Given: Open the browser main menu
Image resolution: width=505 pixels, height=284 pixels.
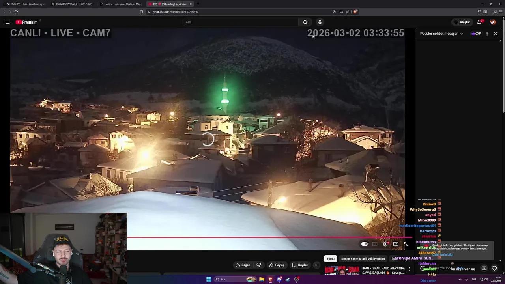Looking at the screenshot, I should 501,12.
